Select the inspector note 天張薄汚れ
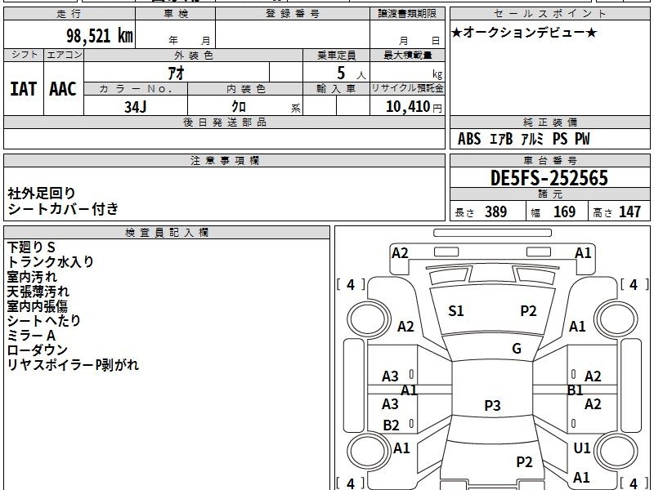 (x=38, y=292)
